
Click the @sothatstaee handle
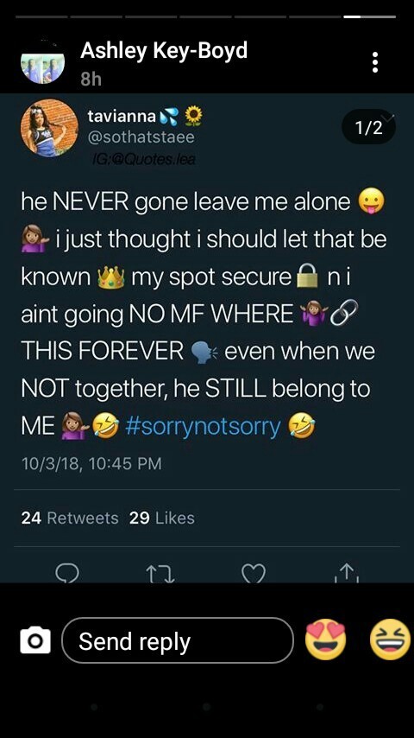coord(141,137)
